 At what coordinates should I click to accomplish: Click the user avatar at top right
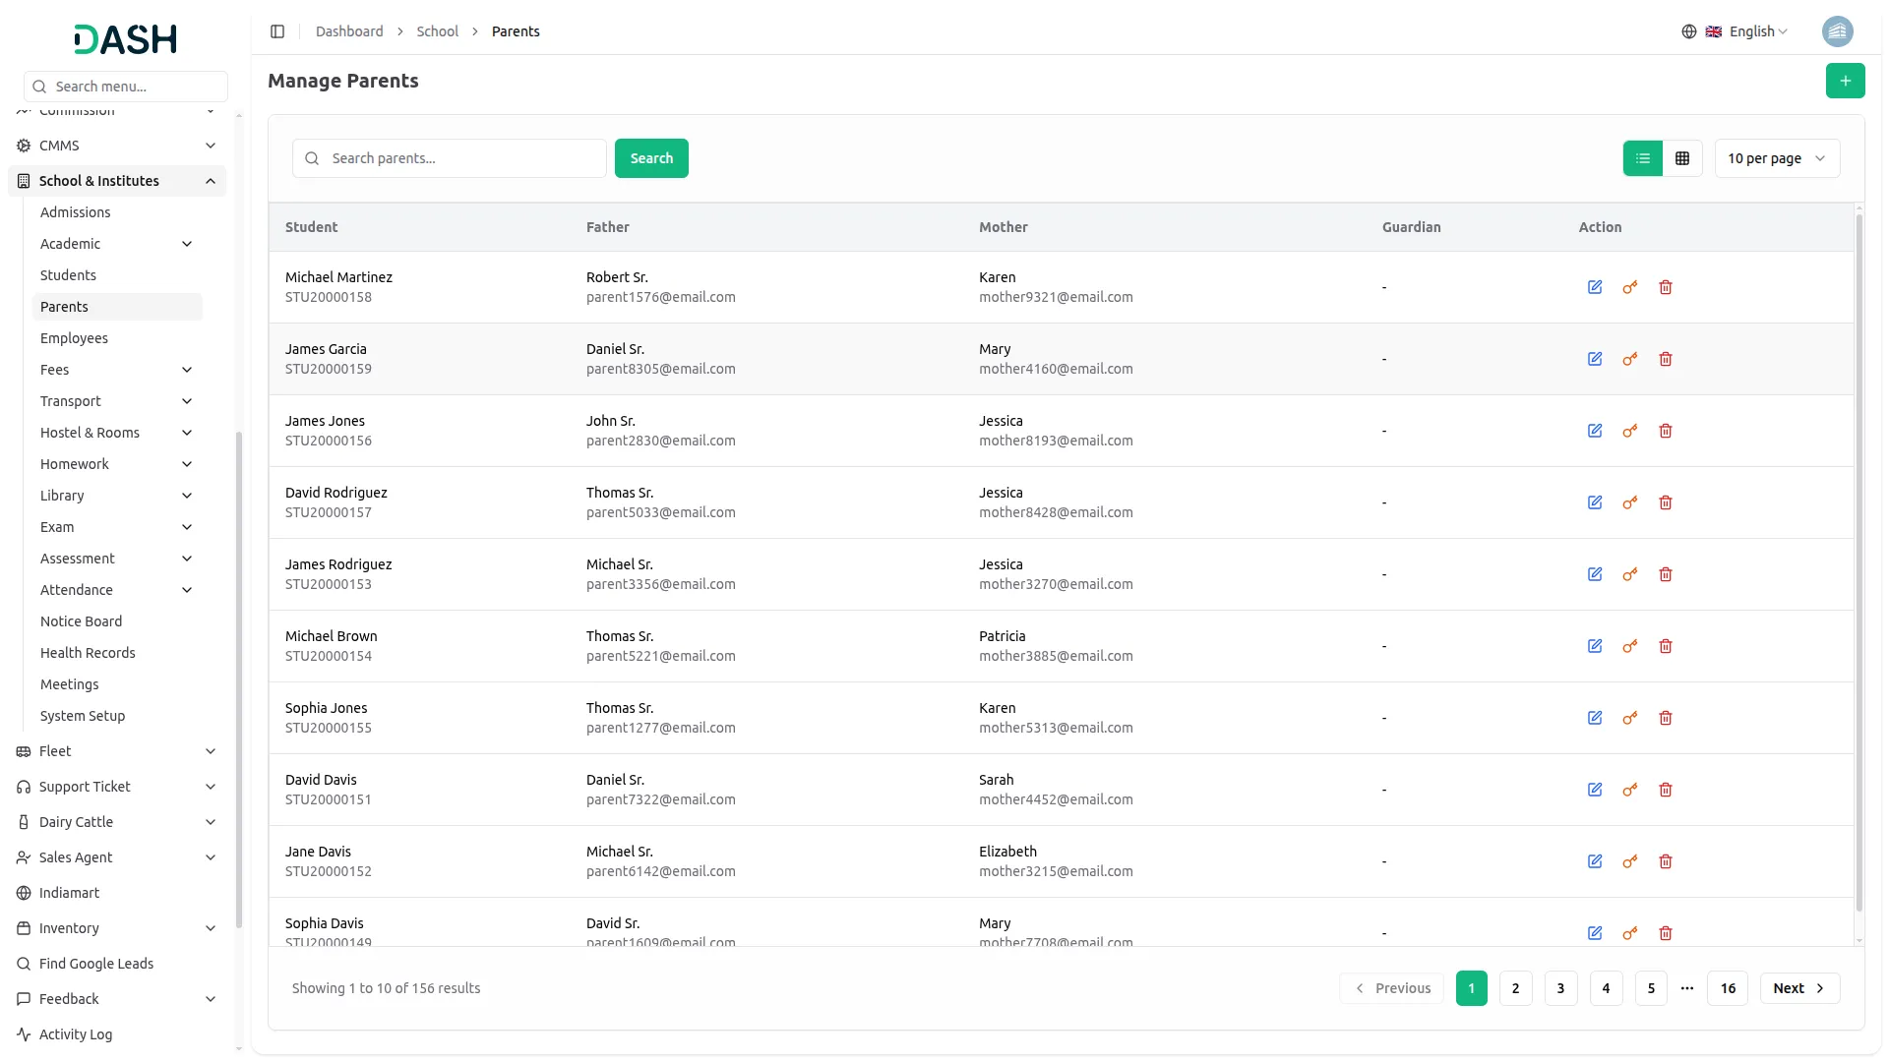1837,31
